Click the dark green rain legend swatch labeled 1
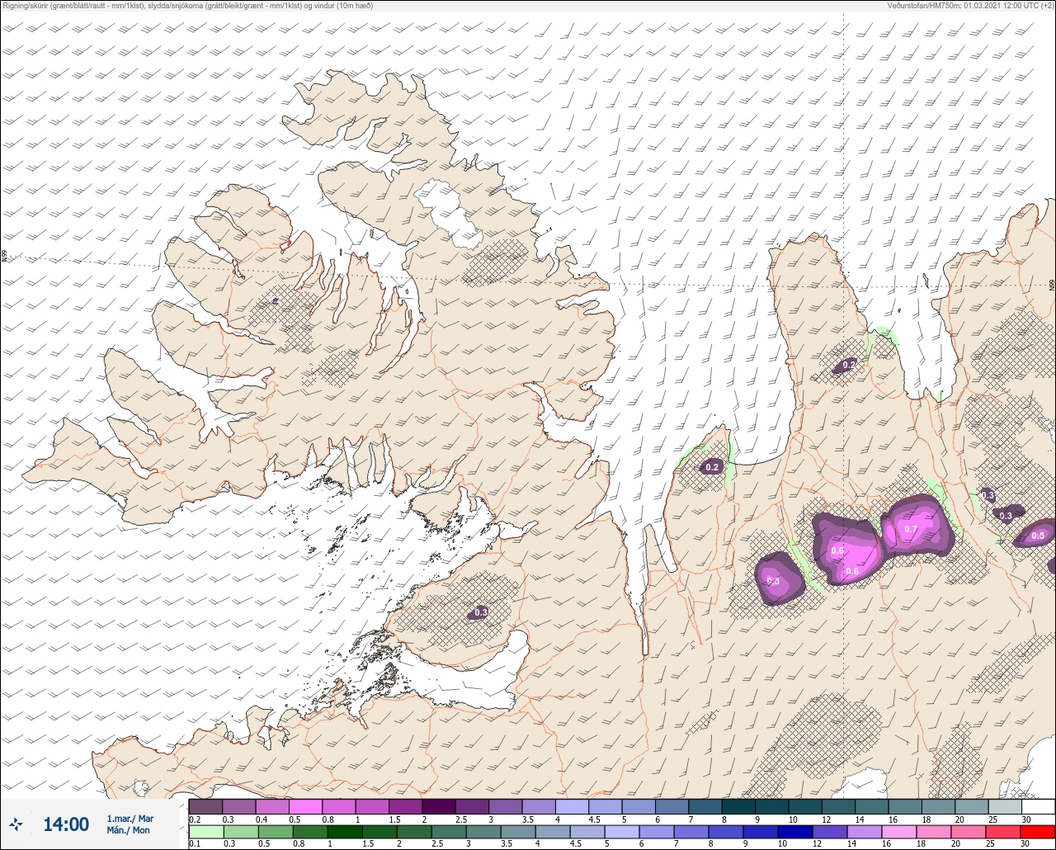Screen dimensions: 1056x850 point(345,831)
